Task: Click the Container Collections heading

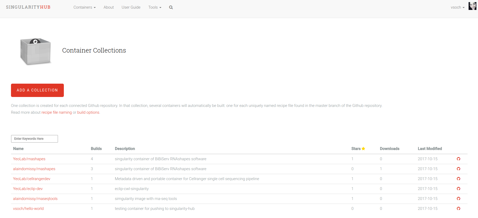Action: pyautogui.click(x=94, y=50)
